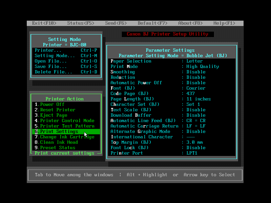Image resolution: width=271 pixels, height=203 pixels.
Task: Select Alternate Graphic Mode parameter
Action: (172, 131)
